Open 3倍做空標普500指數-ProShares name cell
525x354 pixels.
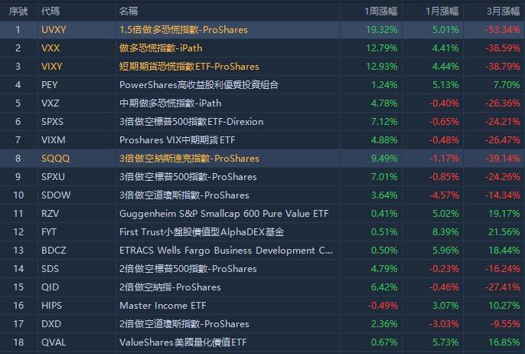[188, 177]
